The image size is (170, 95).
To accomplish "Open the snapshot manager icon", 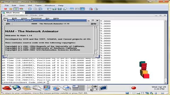I will pyautogui.click(x=40, y=9).
